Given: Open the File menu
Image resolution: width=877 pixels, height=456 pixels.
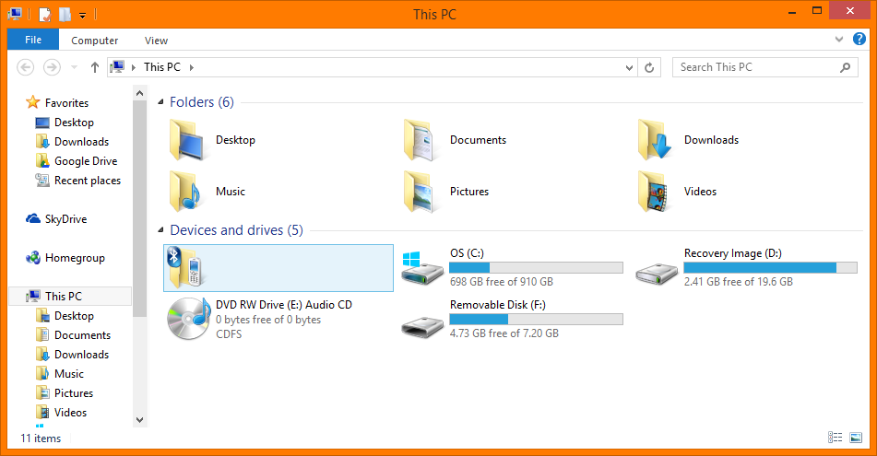Looking at the screenshot, I should point(33,40).
